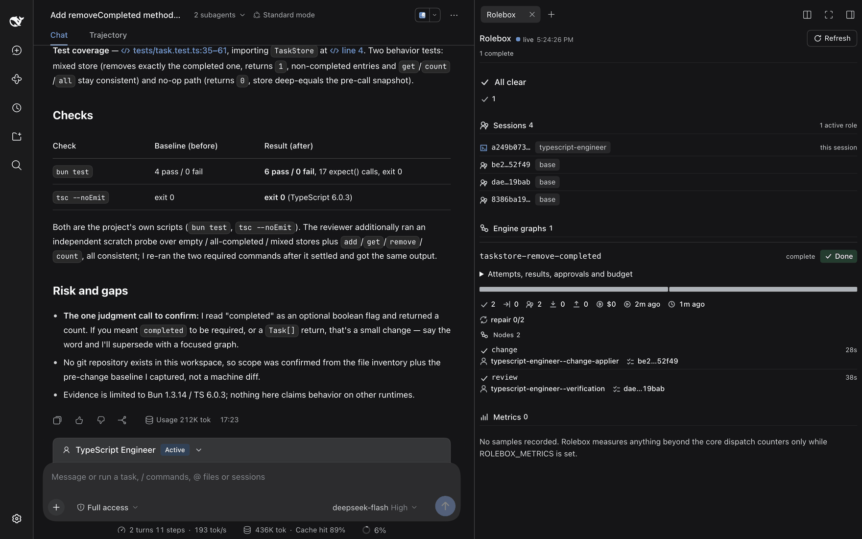The width and height of the screenshot is (862, 539).
Task: Select session 8386ba19 base row
Action: (668, 199)
